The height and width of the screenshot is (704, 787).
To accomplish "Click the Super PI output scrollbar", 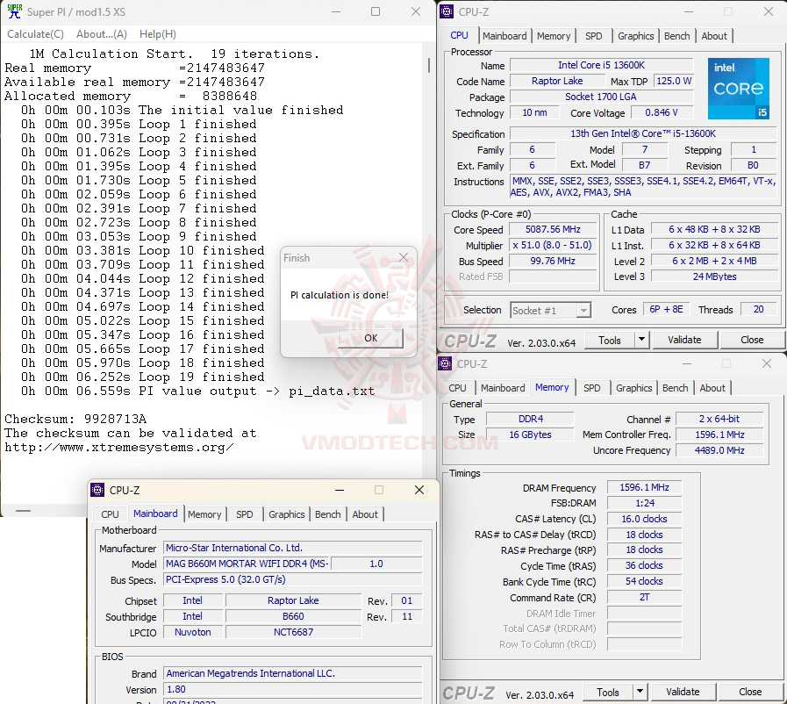I will (429, 65).
